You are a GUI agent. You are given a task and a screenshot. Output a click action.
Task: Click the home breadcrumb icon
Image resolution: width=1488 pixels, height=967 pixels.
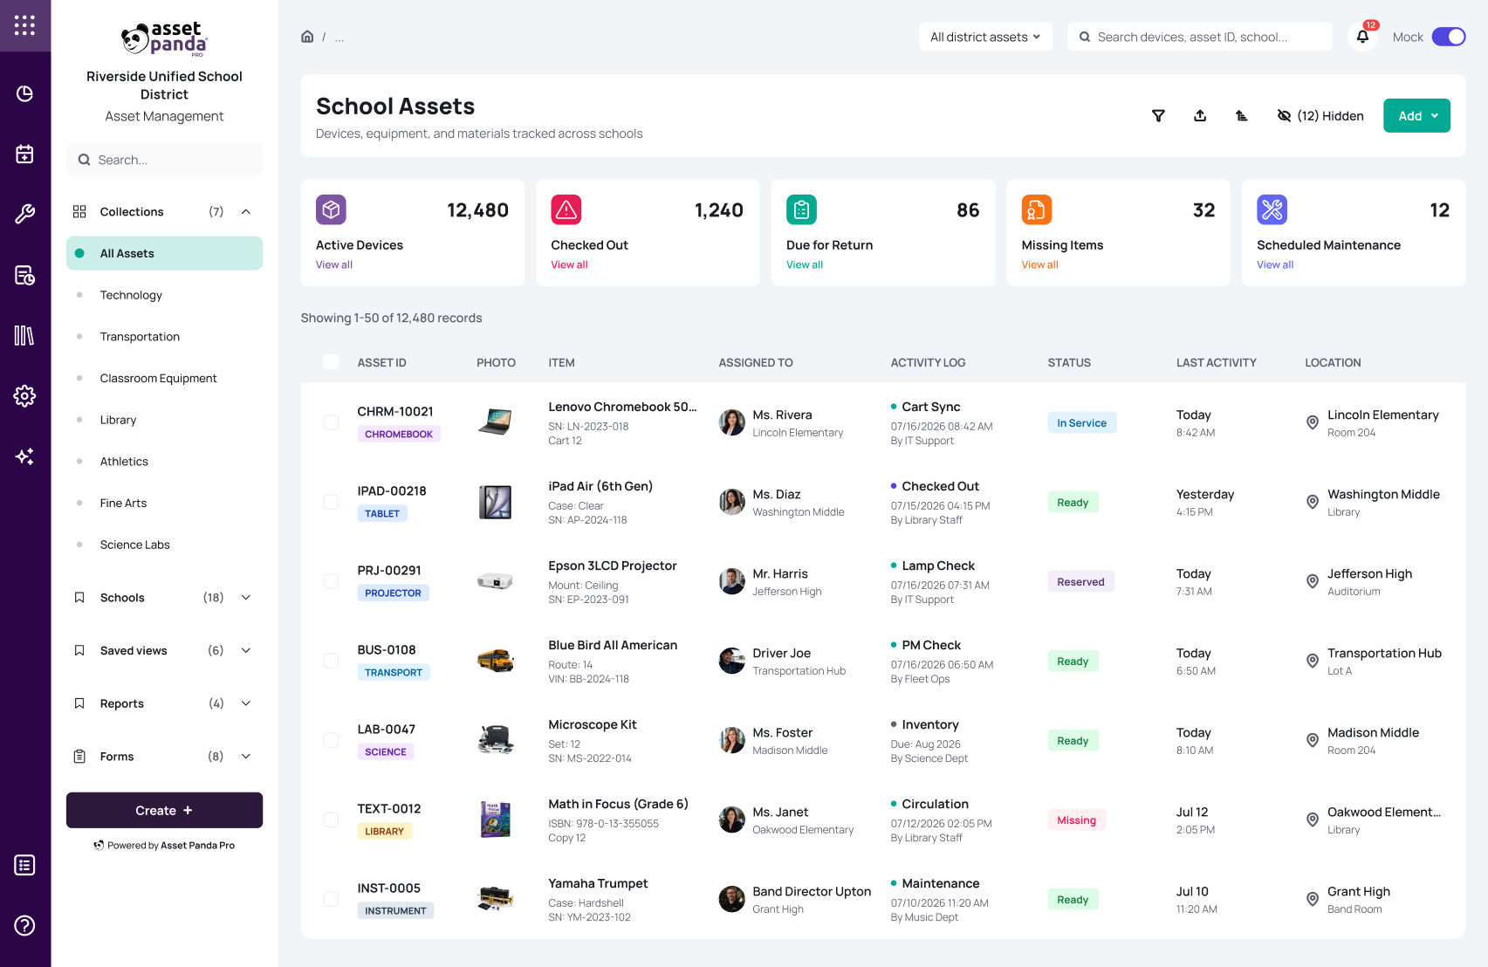[307, 37]
